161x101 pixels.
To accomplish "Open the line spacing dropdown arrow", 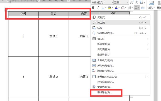I will [x=144, y=2].
